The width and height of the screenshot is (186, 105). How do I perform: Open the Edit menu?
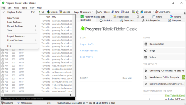tap(9, 8)
